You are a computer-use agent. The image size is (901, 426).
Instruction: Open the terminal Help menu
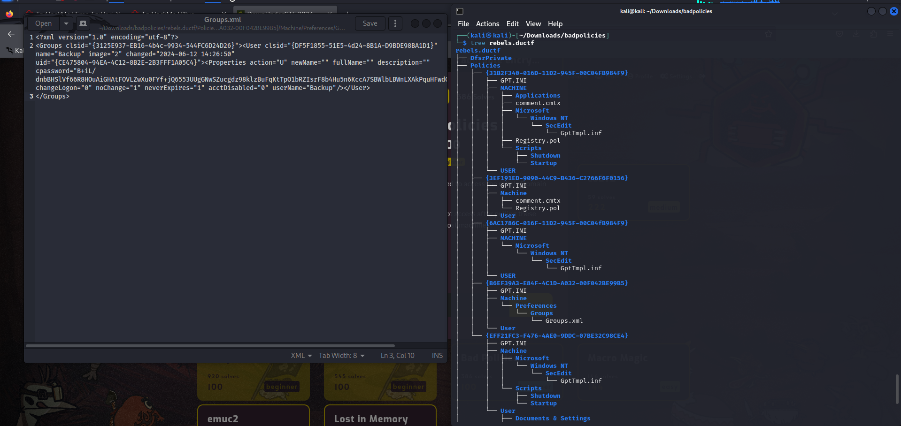pyautogui.click(x=555, y=24)
